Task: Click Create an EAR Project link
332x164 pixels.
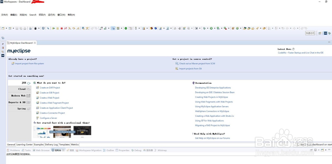Action: click(x=50, y=88)
